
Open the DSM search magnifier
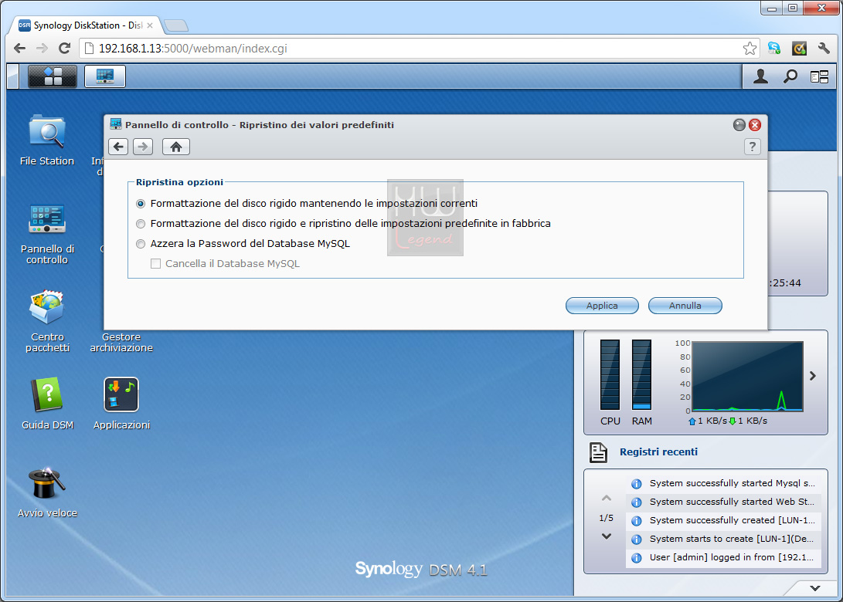click(790, 76)
